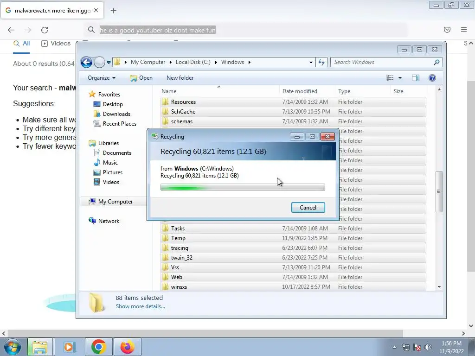Select the Windows breadcrumb segment
This screenshot has width=475, height=356.
pos(232,62)
